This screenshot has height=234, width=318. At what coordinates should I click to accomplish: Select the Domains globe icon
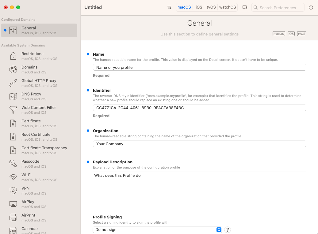pyautogui.click(x=13, y=69)
